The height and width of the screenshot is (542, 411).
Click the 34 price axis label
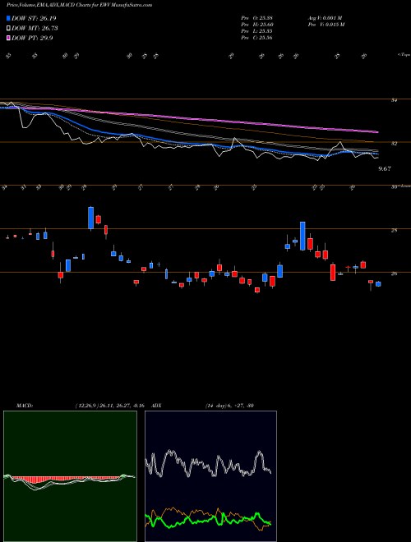click(x=394, y=100)
